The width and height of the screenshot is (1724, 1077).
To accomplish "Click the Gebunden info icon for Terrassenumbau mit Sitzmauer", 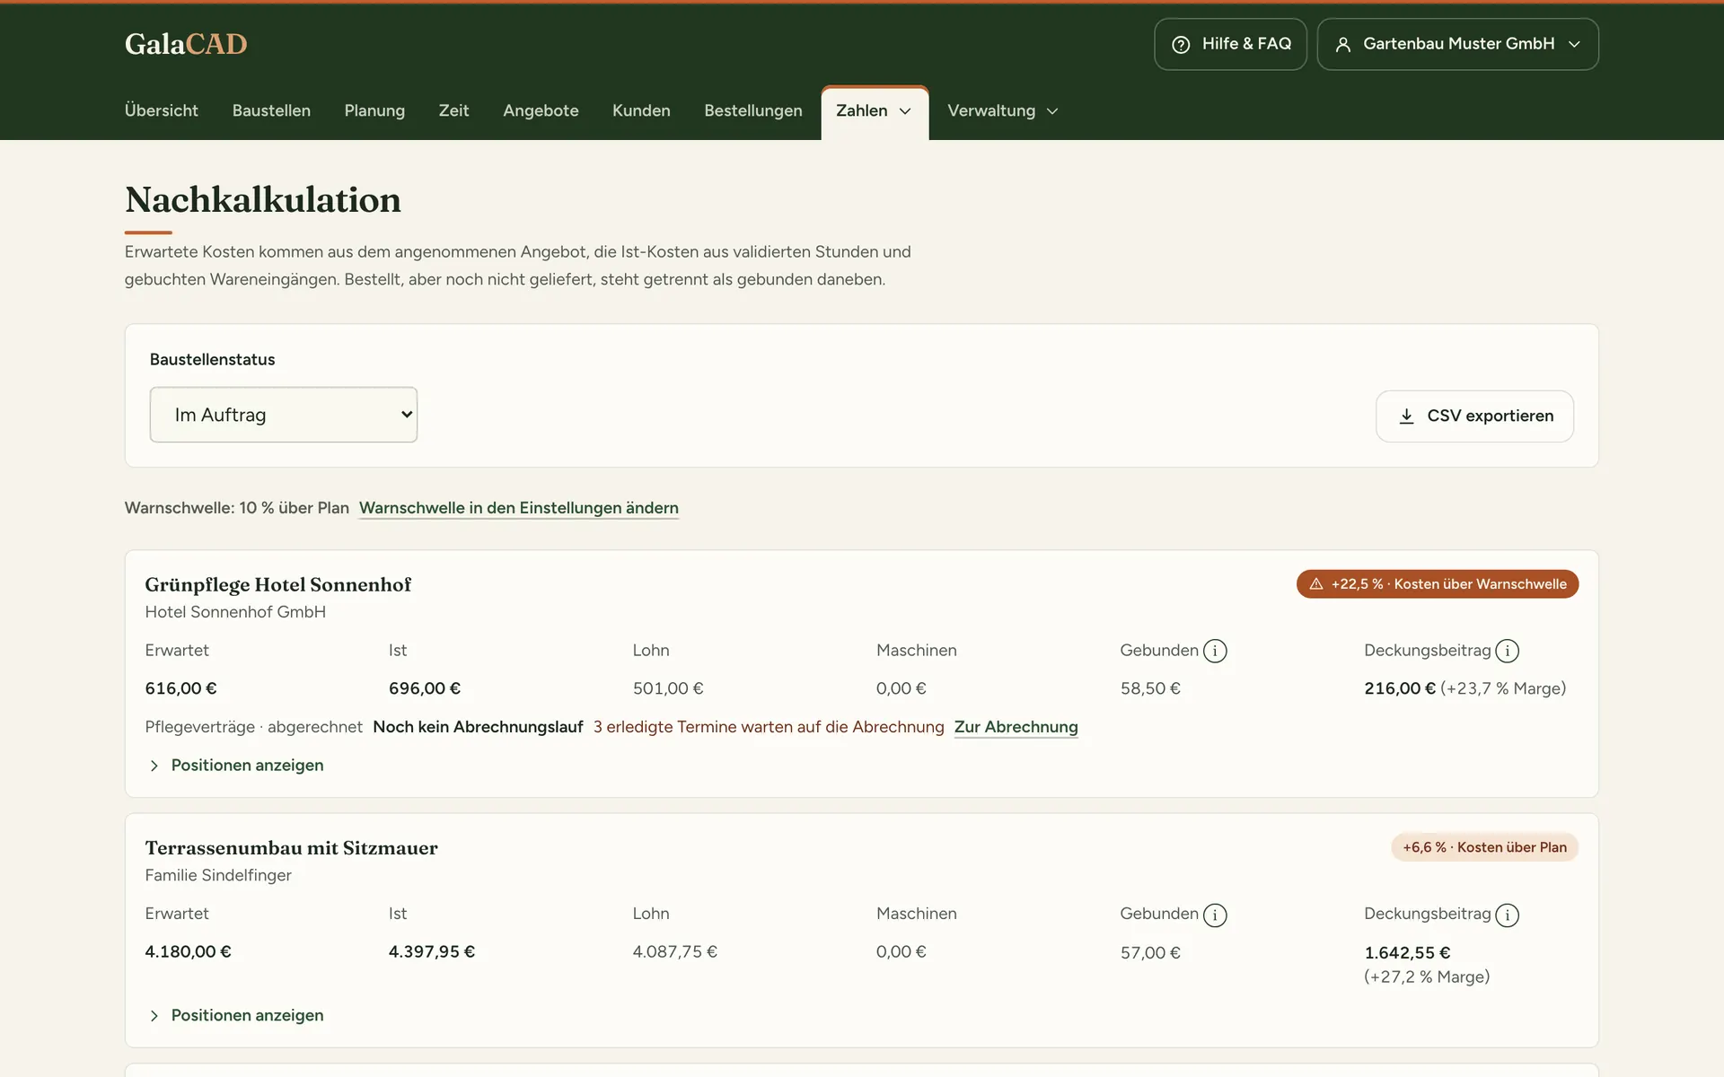I will (x=1215, y=915).
